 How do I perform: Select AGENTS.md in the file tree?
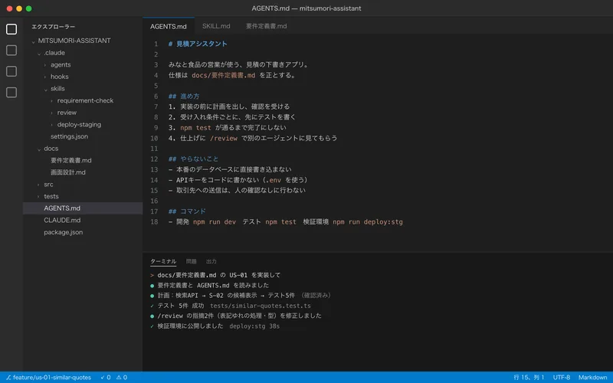(83, 208)
